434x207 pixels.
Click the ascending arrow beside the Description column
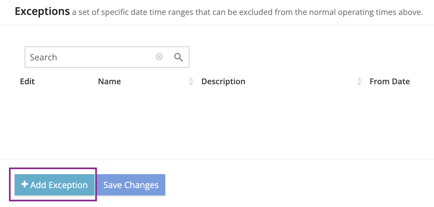(359, 79)
